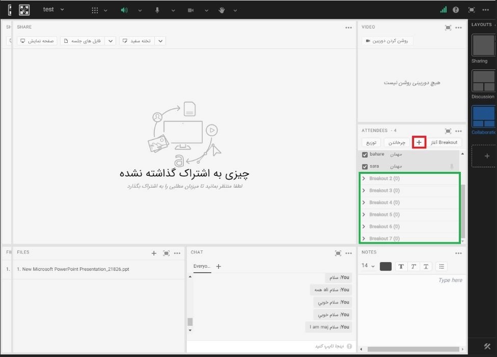
Task: Open microphone options dropdown arrow
Action: click(173, 11)
